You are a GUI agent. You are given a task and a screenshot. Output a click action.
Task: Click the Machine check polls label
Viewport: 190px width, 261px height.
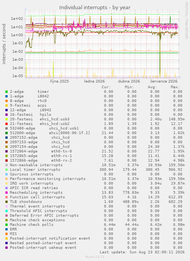pos(32,225)
